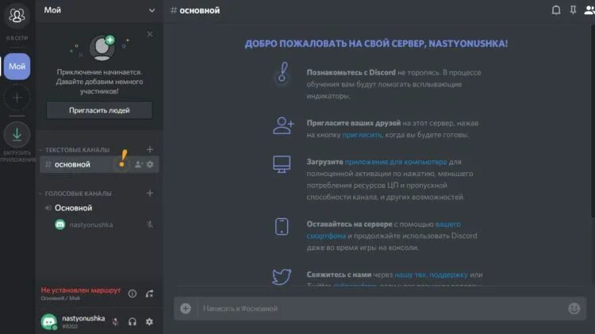Click the nastyonushka username in user panel
Viewport: 595px width, 334px height.
83,318
